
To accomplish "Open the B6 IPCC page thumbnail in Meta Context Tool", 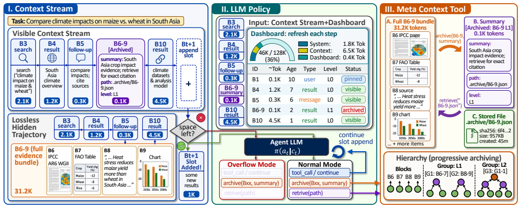I will pyautogui.click(x=410, y=47).
